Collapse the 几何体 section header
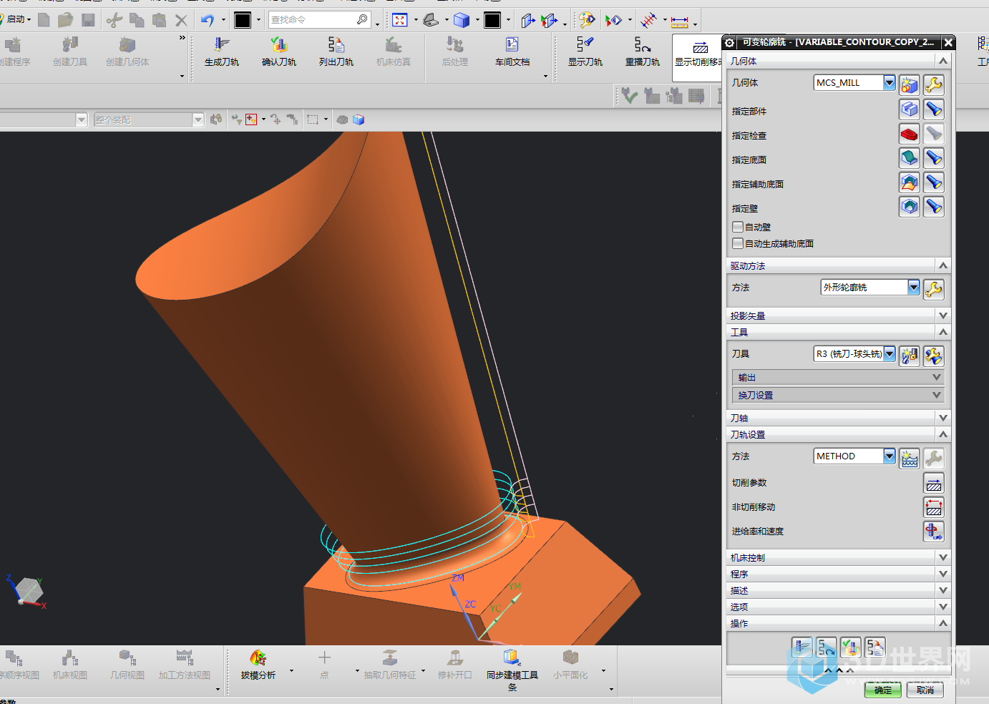The width and height of the screenshot is (989, 704). [839, 62]
